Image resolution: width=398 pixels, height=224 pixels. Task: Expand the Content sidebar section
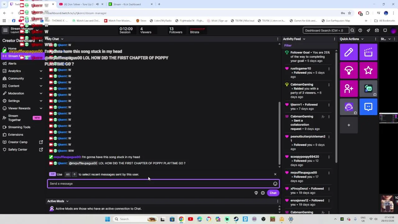click(x=41, y=86)
